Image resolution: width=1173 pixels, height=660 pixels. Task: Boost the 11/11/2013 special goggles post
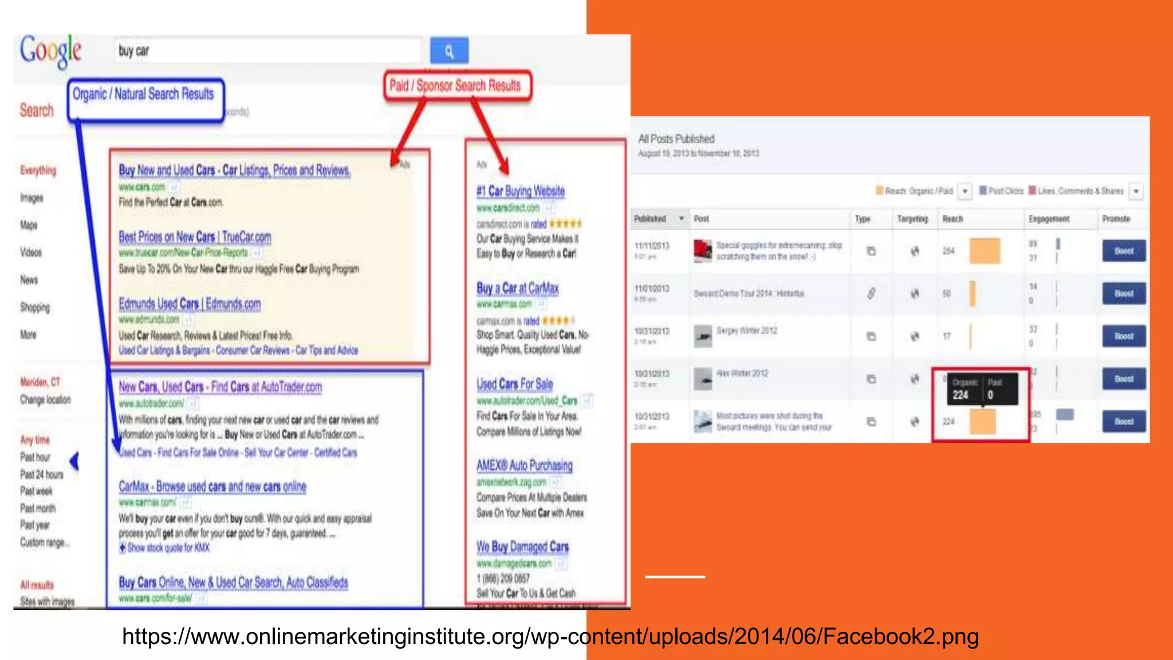coord(1124,251)
